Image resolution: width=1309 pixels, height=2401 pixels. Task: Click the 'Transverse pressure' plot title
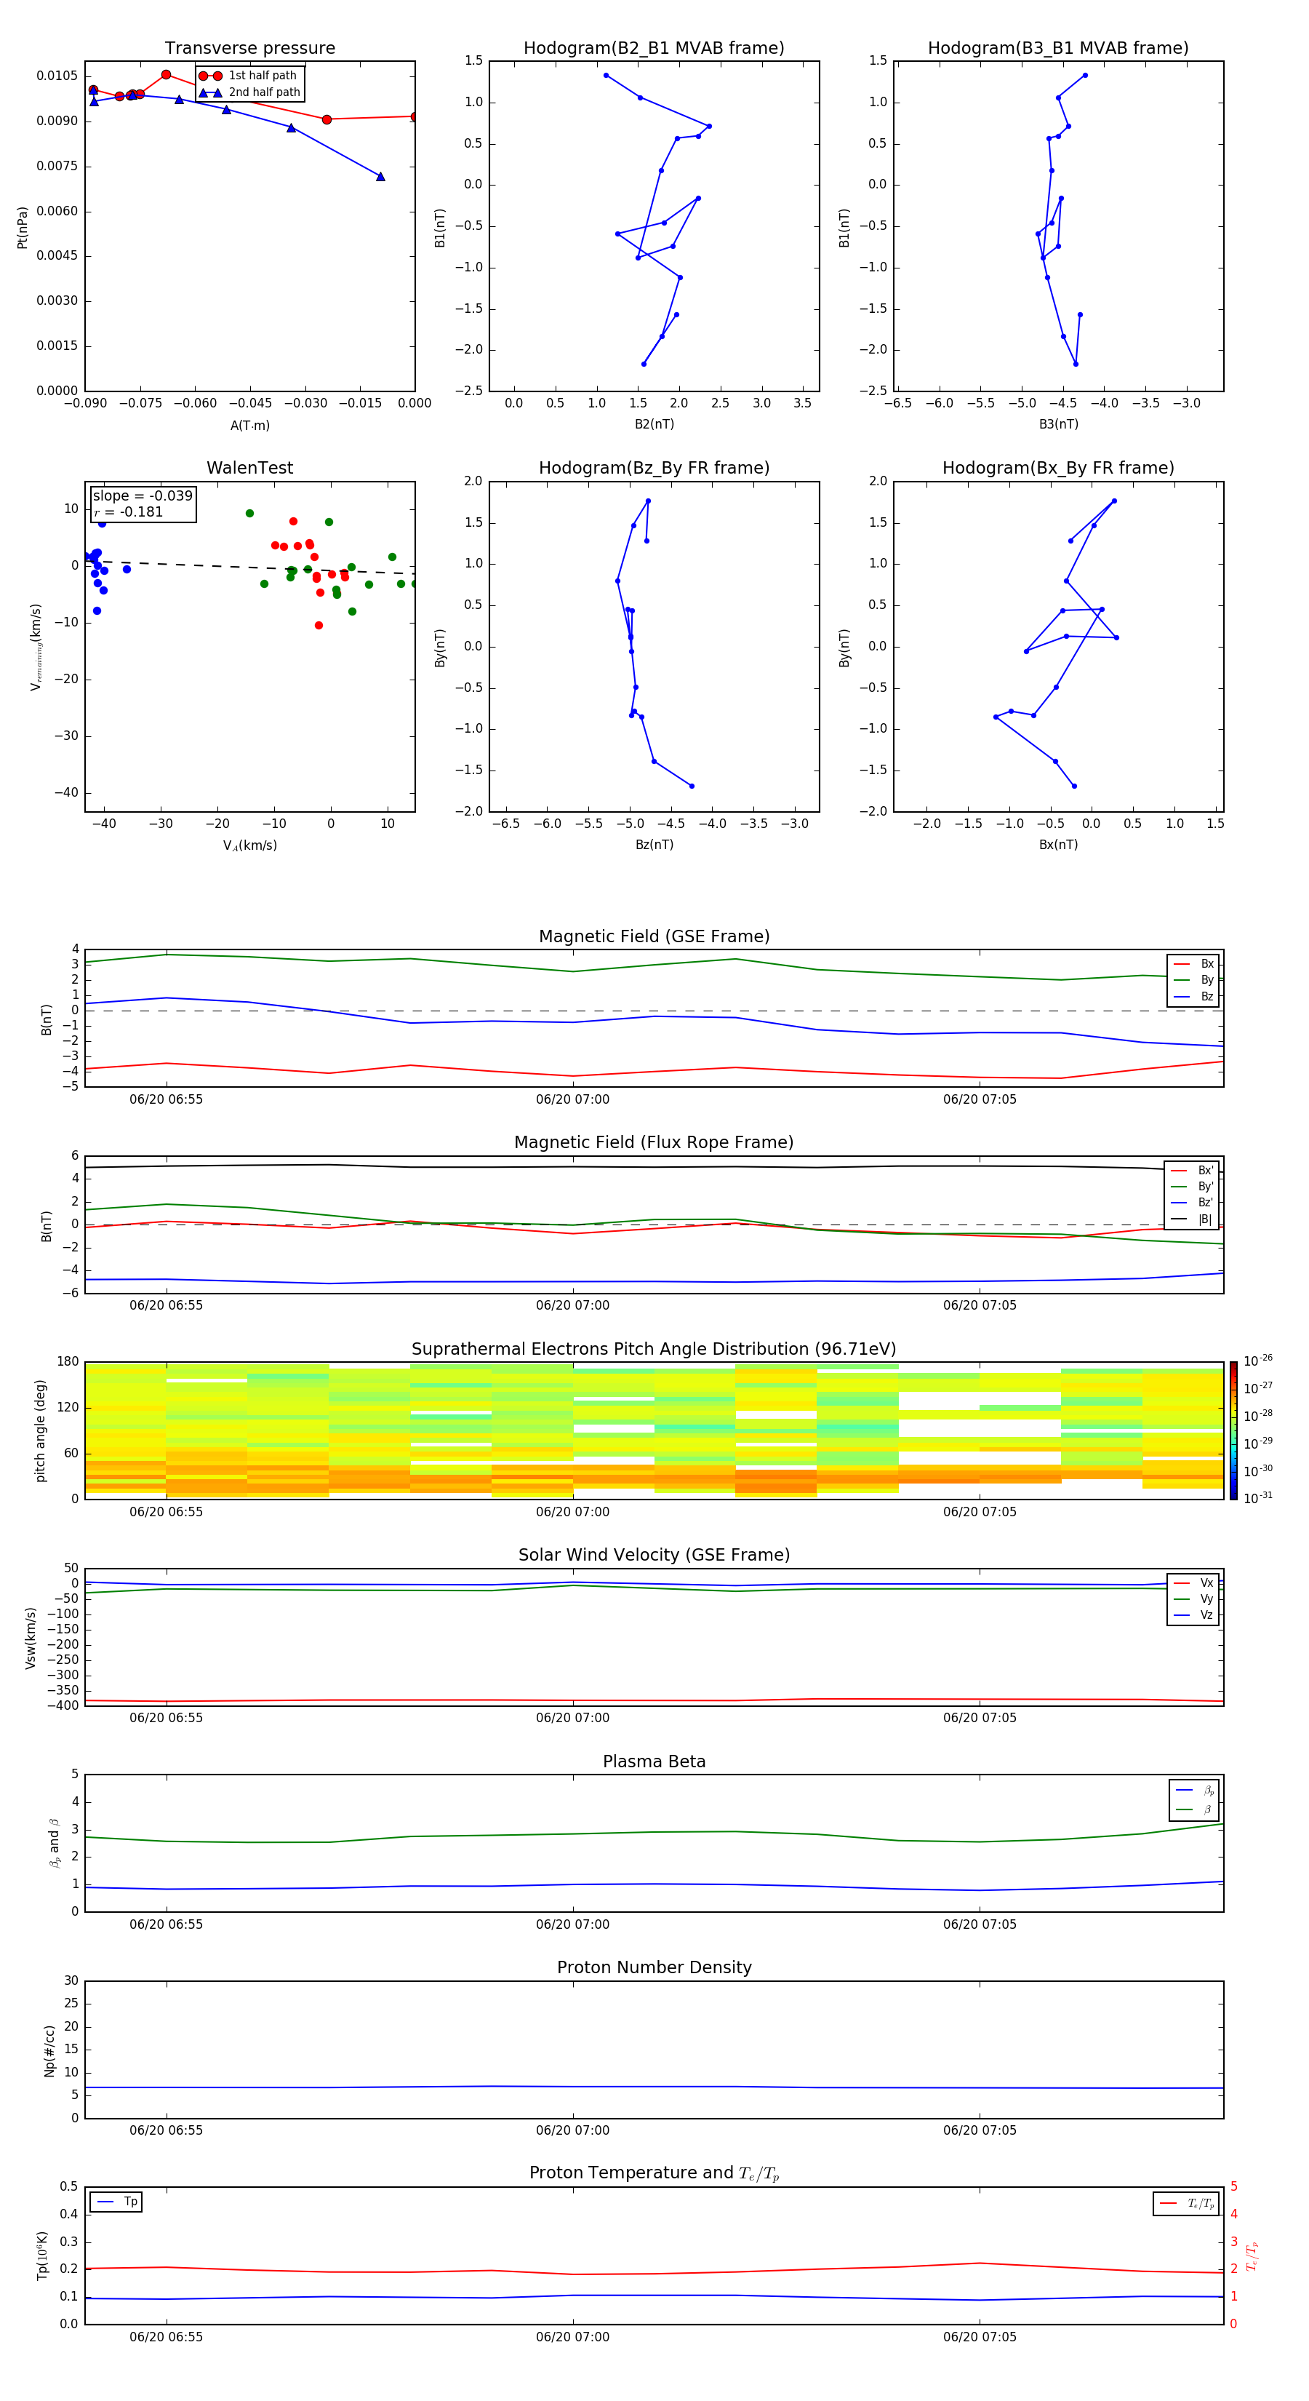249,49
